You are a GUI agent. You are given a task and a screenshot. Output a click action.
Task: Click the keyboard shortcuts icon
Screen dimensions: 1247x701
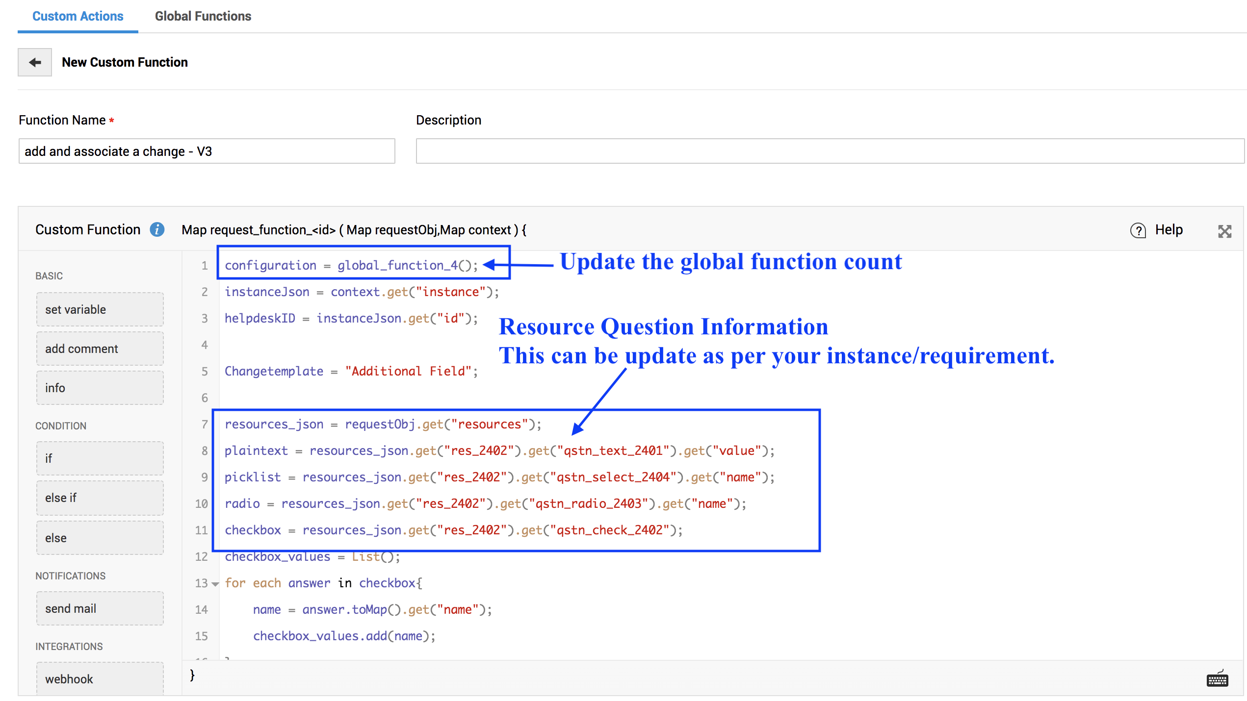pyautogui.click(x=1217, y=679)
